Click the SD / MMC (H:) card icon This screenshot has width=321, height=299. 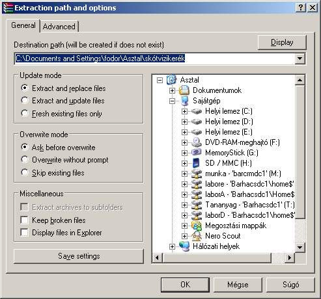click(x=196, y=163)
